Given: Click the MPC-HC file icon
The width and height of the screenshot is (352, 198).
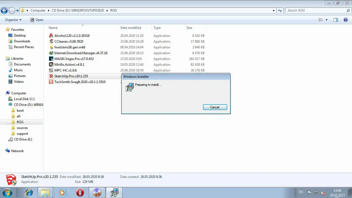Looking at the screenshot, I should pos(51,70).
